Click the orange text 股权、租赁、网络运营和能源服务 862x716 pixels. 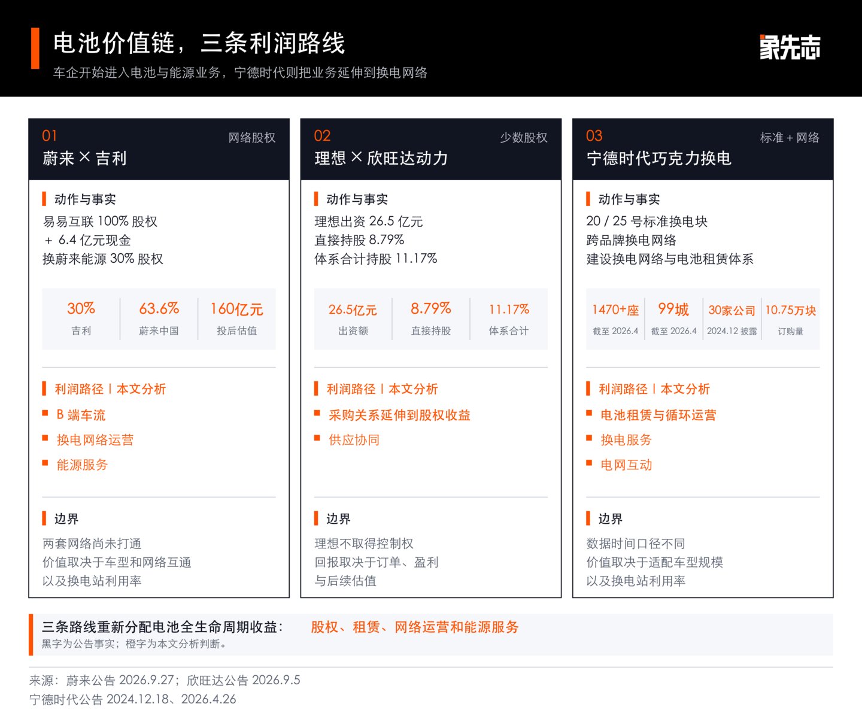(x=415, y=627)
